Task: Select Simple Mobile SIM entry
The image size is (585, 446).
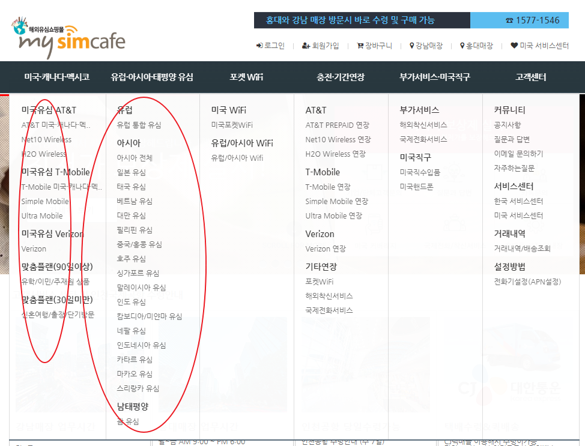Action: [x=45, y=201]
